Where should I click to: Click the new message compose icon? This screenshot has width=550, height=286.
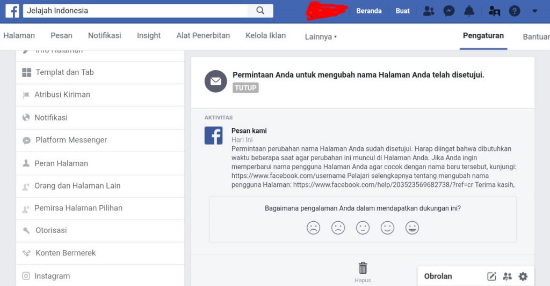click(492, 276)
